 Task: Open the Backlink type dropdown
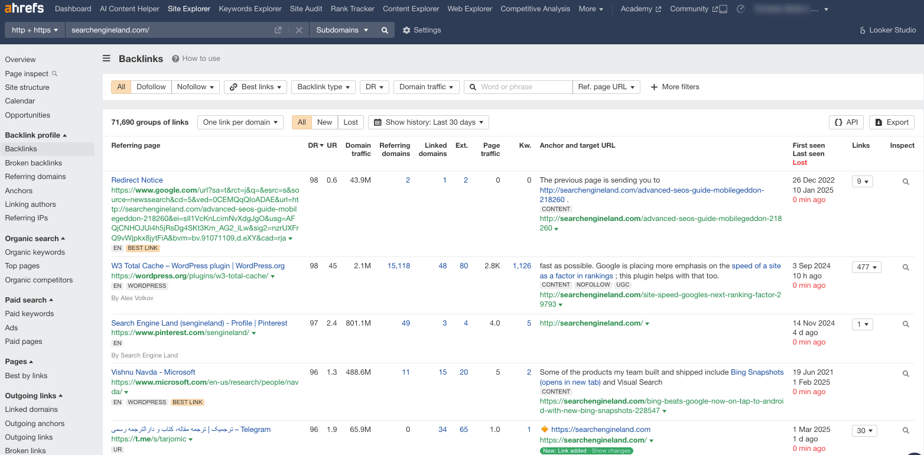(x=324, y=87)
